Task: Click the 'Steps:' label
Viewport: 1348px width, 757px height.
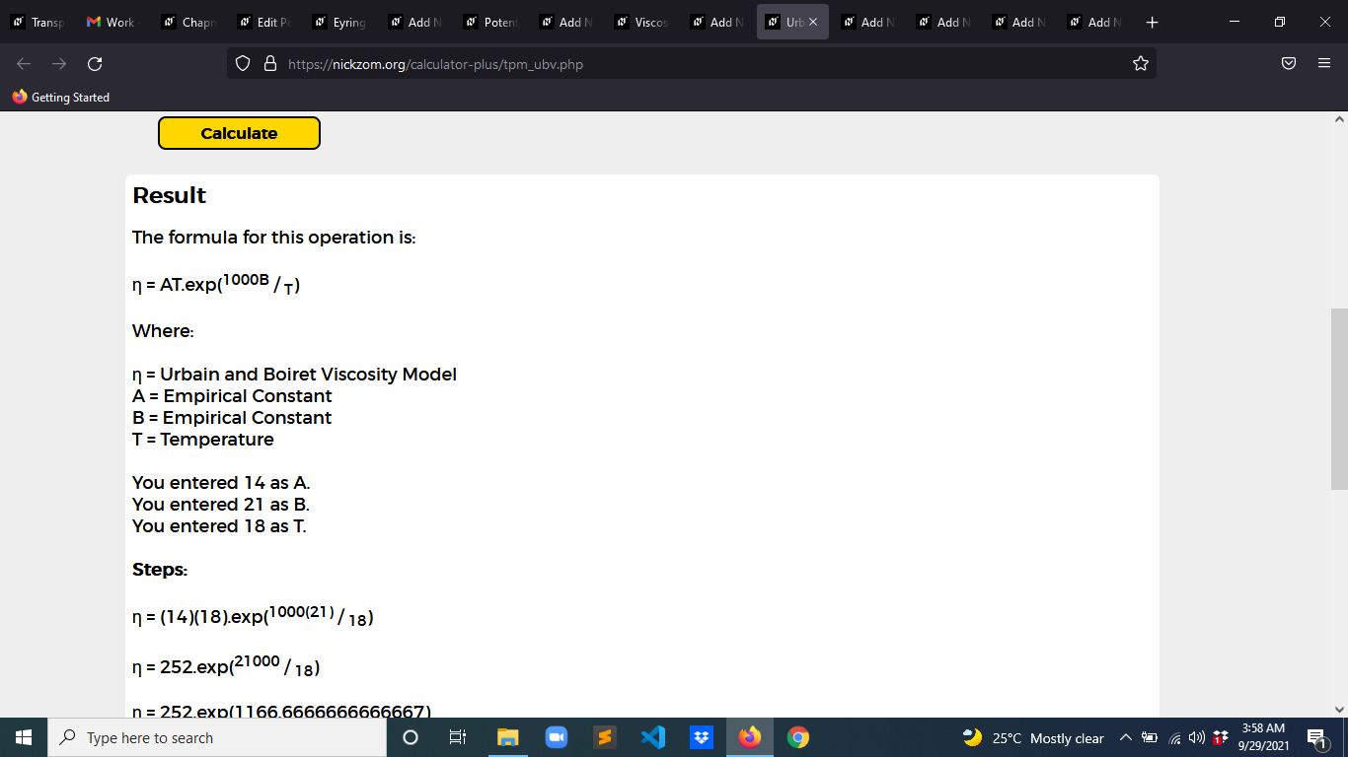Action: pos(160,570)
